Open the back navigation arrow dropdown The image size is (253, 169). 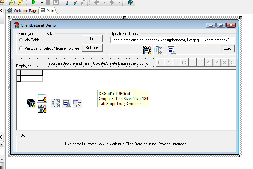click(x=104, y=2)
